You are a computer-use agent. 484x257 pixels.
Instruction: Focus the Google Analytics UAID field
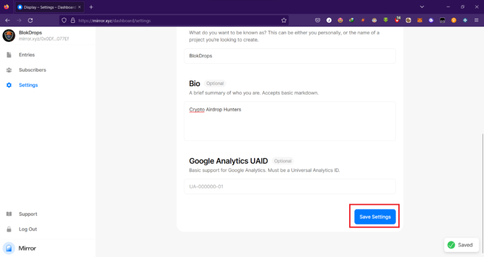pyautogui.click(x=290, y=187)
